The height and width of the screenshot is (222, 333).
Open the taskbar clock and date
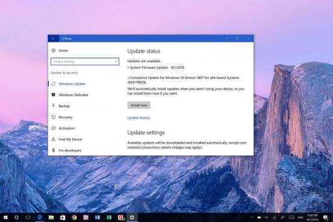click(x=312, y=217)
